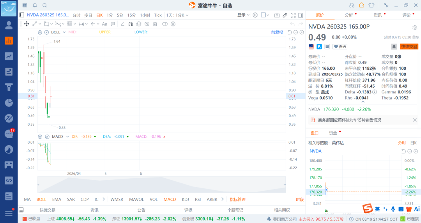The width and height of the screenshot is (421, 223).
Task: Open search with the magnifier icon
Action: click(x=45, y=5)
